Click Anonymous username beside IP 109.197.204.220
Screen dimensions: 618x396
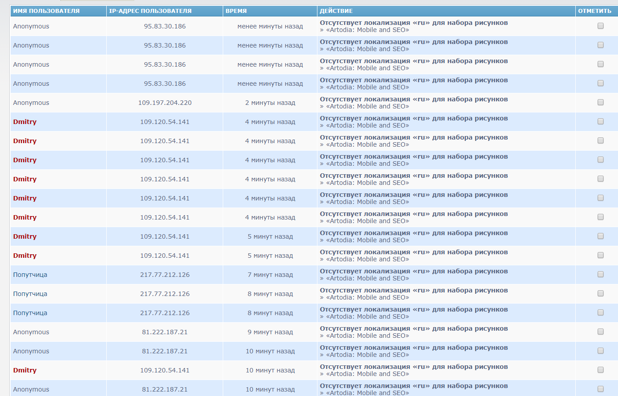[31, 103]
